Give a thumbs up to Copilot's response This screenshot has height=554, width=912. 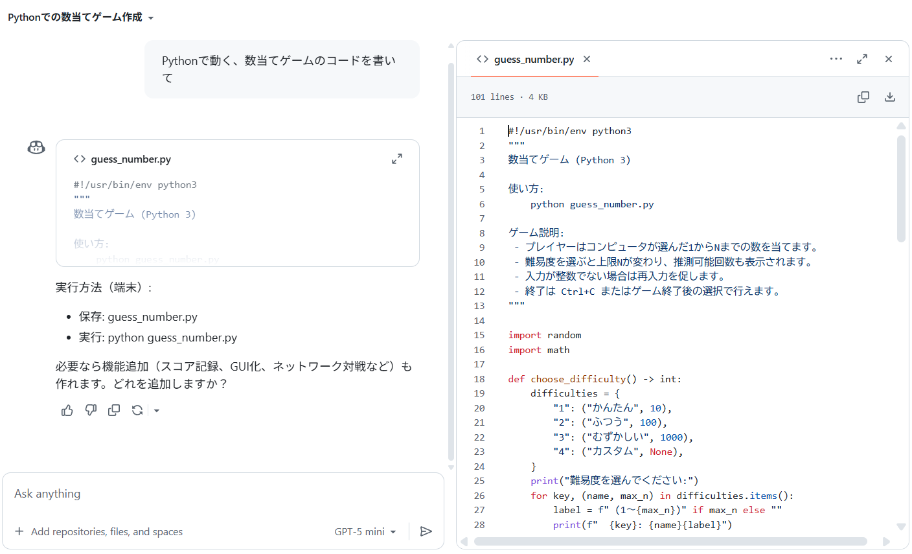click(67, 410)
